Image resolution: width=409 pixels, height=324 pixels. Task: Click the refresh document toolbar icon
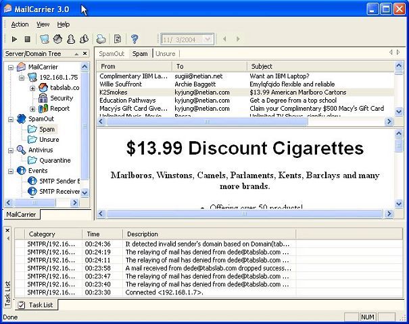(x=118, y=39)
